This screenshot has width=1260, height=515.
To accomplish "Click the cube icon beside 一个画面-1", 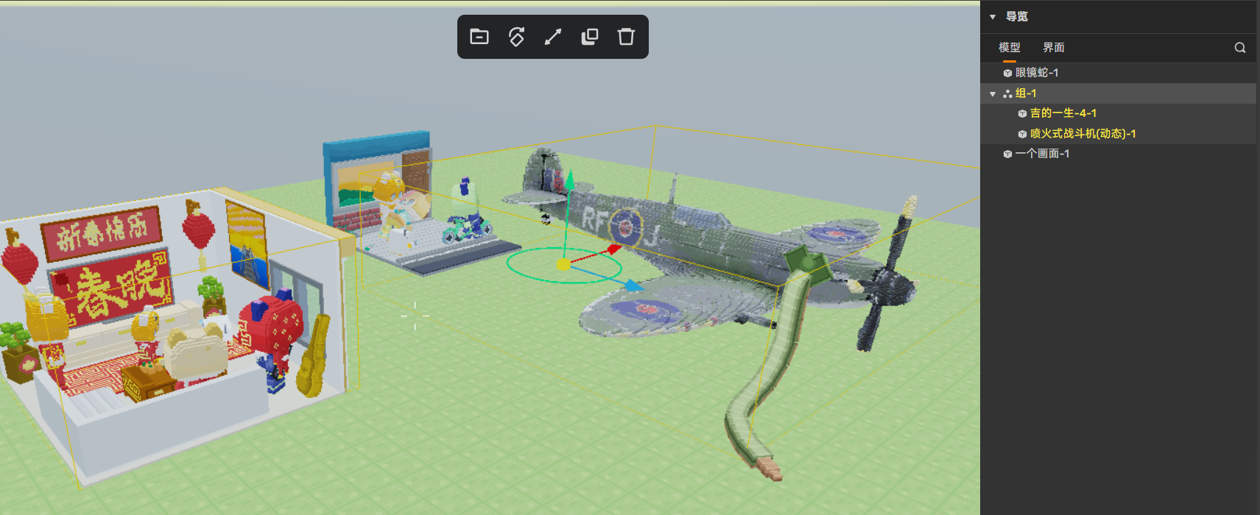I will [1007, 154].
